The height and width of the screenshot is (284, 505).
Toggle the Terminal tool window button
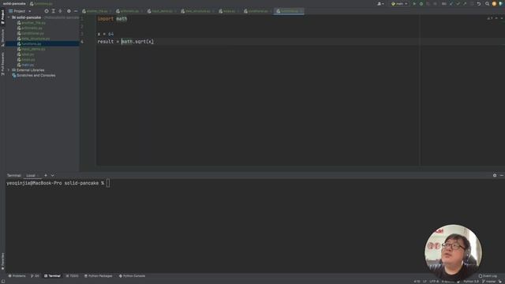52,276
